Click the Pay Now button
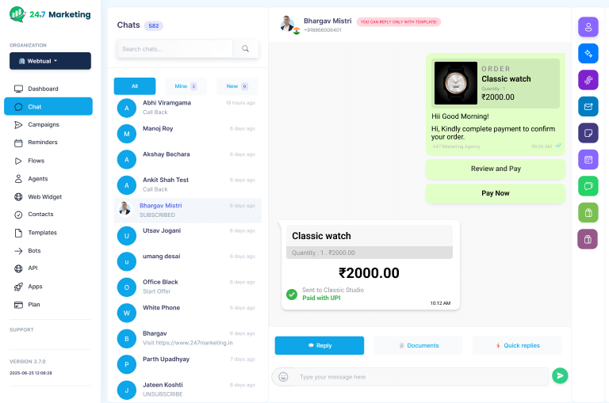 495,193
